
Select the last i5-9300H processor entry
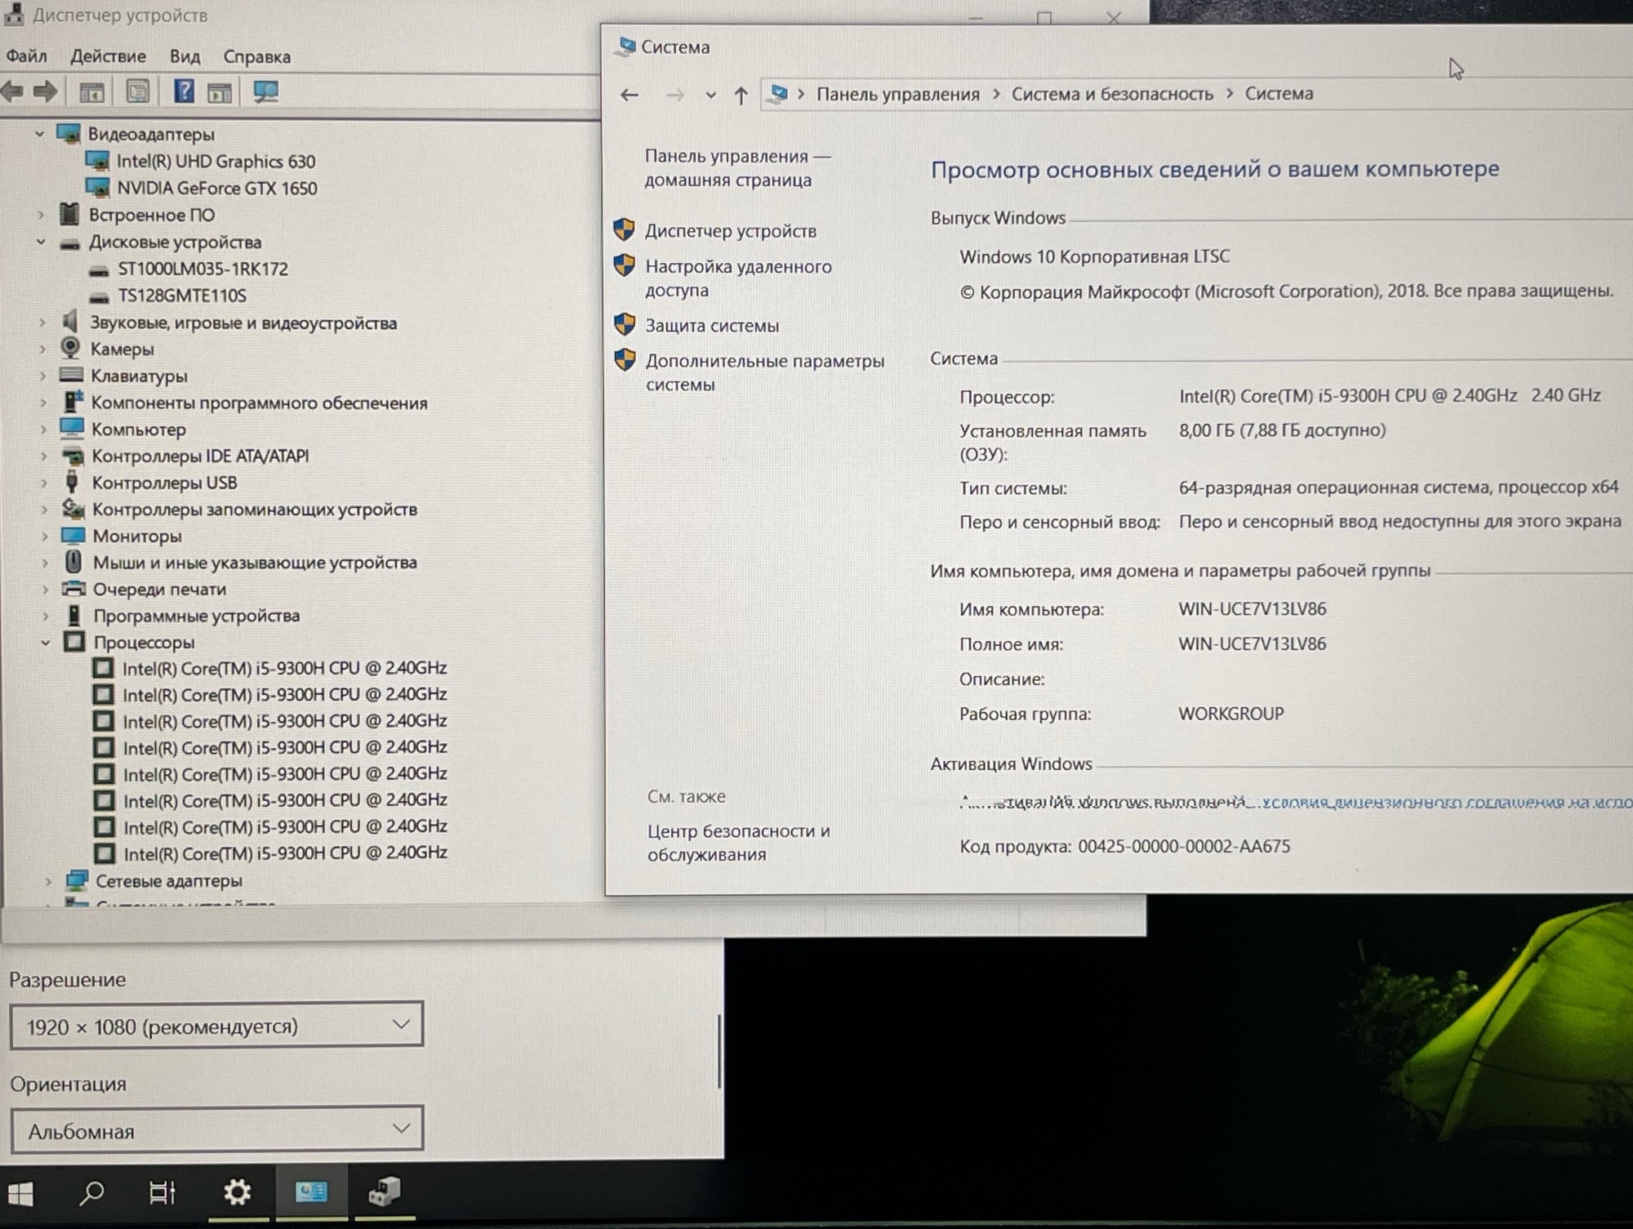point(285,853)
